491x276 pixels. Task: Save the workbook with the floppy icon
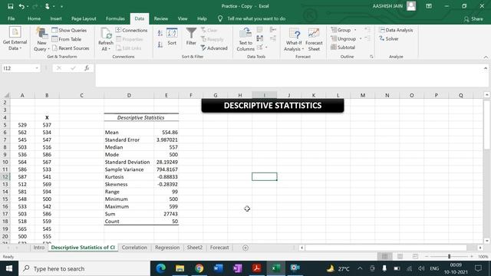click(x=10, y=6)
